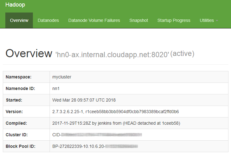View the Startup Progress tab
Viewport: 231px width, 155px height.
click(x=174, y=20)
